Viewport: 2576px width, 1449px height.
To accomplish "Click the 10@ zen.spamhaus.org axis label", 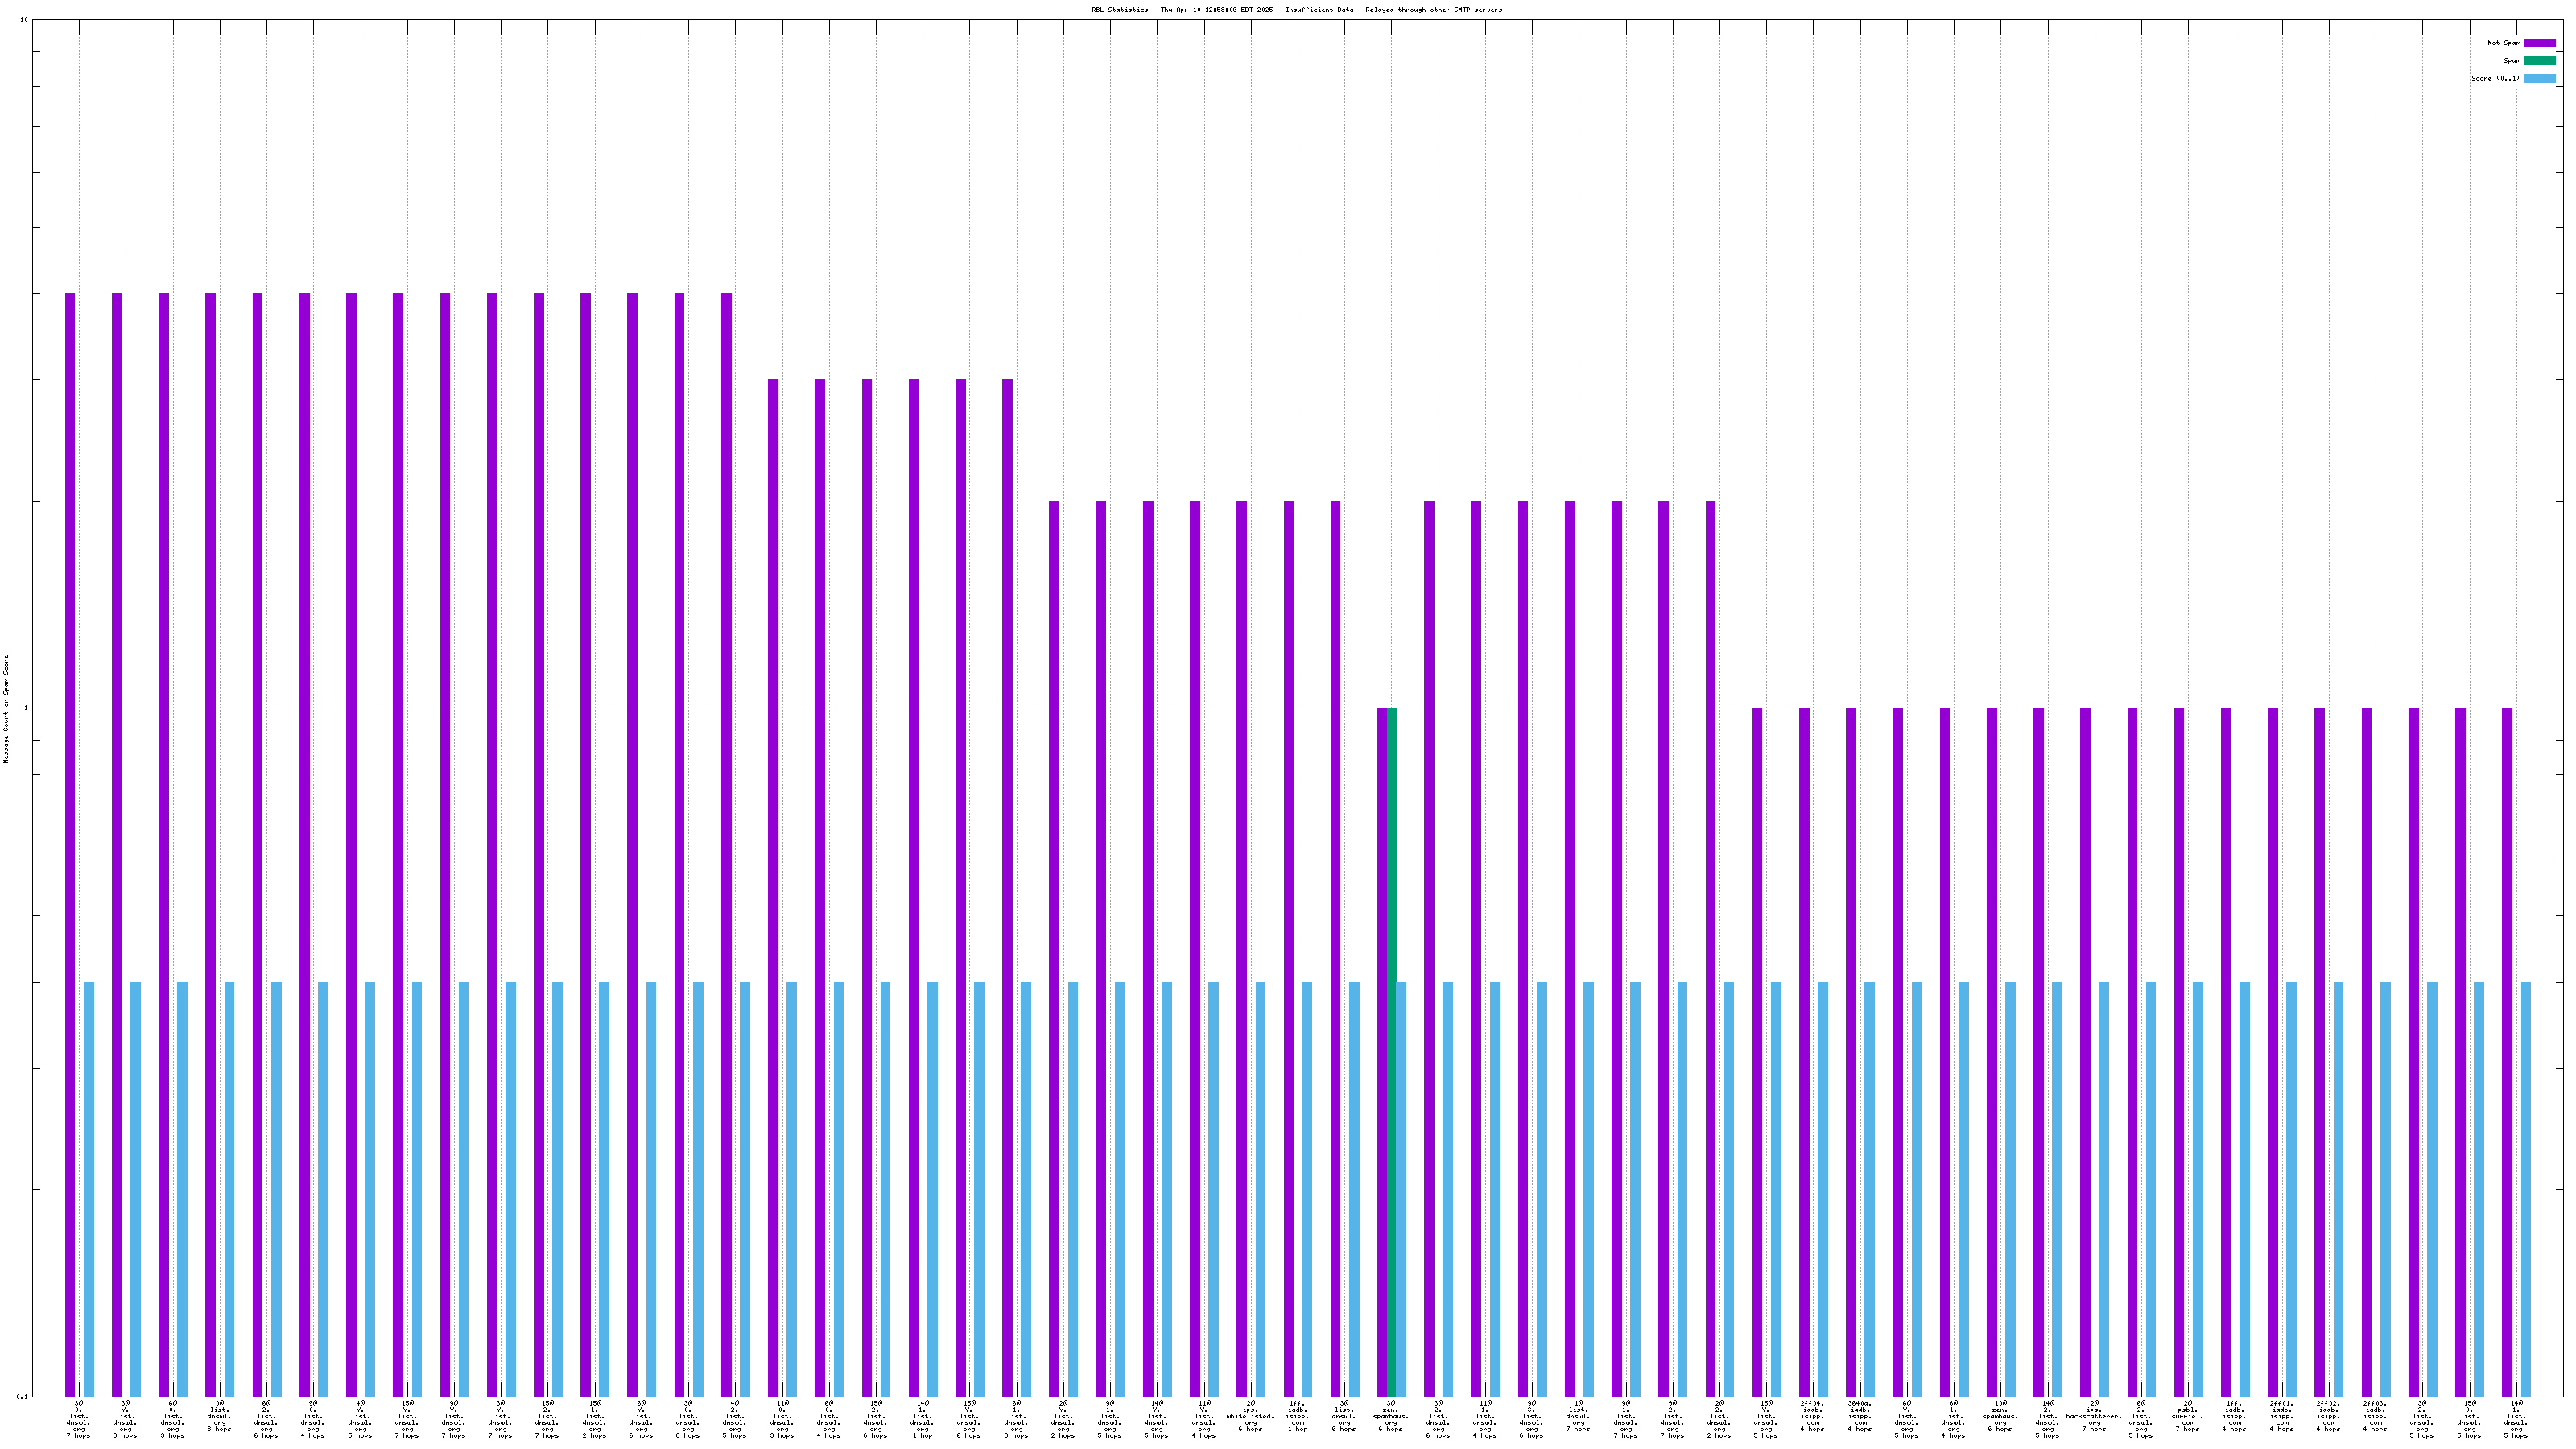I will (x=2000, y=1416).
